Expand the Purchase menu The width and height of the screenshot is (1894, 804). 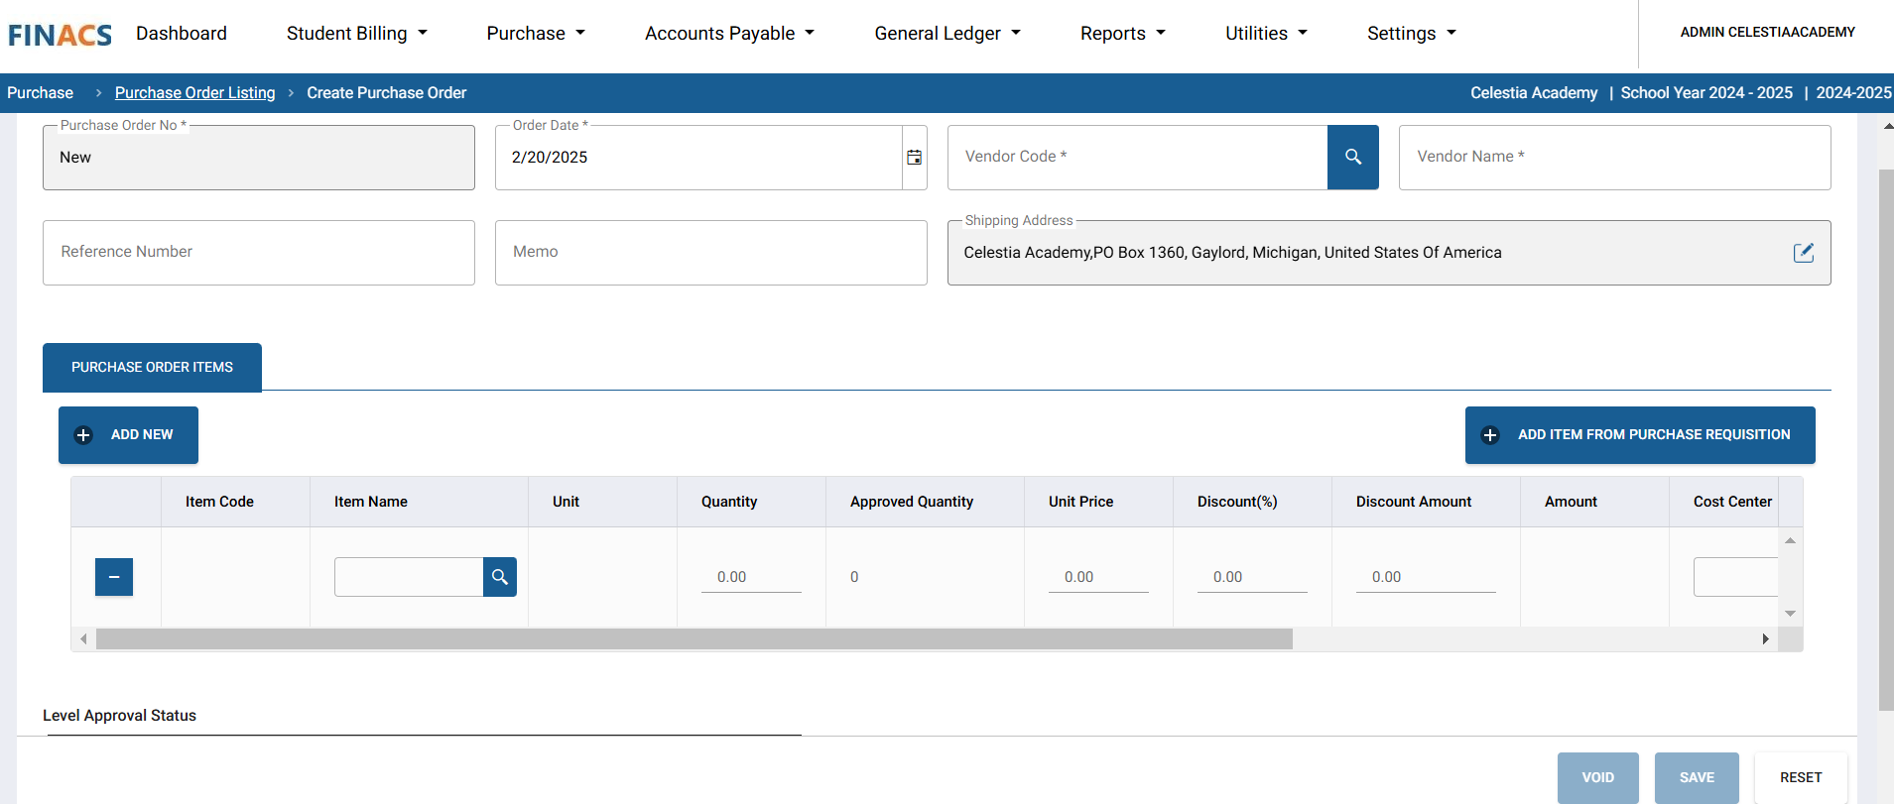pos(536,34)
